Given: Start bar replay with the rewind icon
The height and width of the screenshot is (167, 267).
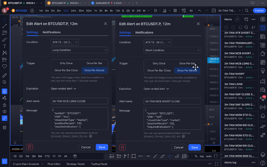Looking at the screenshot, I should point(191,11).
